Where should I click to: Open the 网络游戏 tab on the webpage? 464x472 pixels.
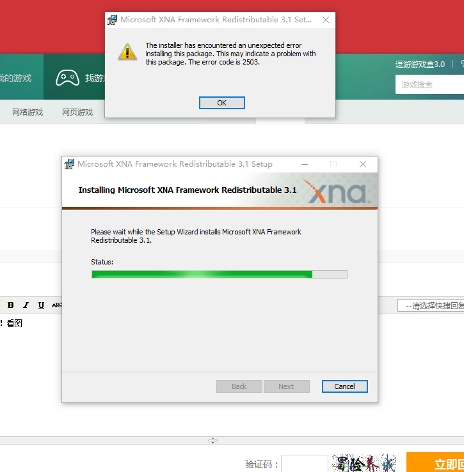[x=28, y=112]
